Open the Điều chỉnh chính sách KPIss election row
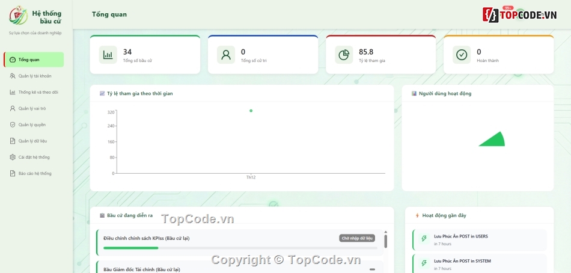The height and width of the screenshot is (273, 571). [240, 243]
